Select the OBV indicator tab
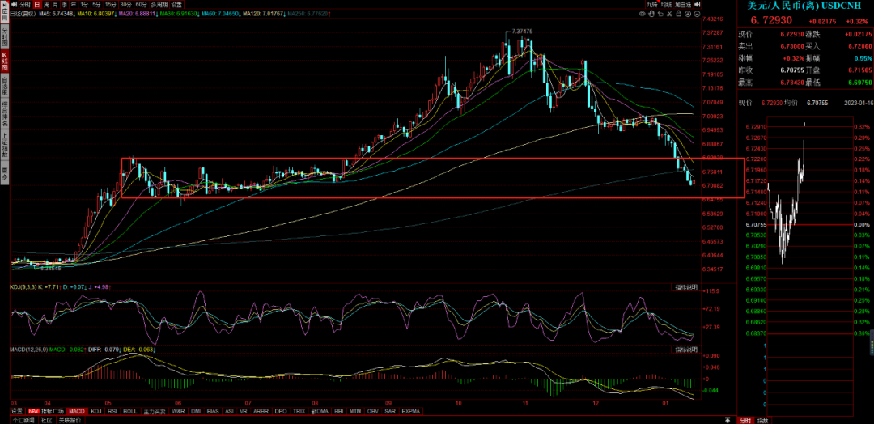This screenshot has height=424, width=874. 373,411
